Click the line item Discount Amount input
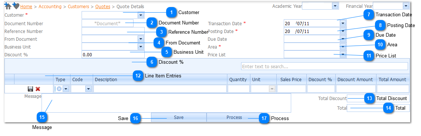 [x=355, y=89]
